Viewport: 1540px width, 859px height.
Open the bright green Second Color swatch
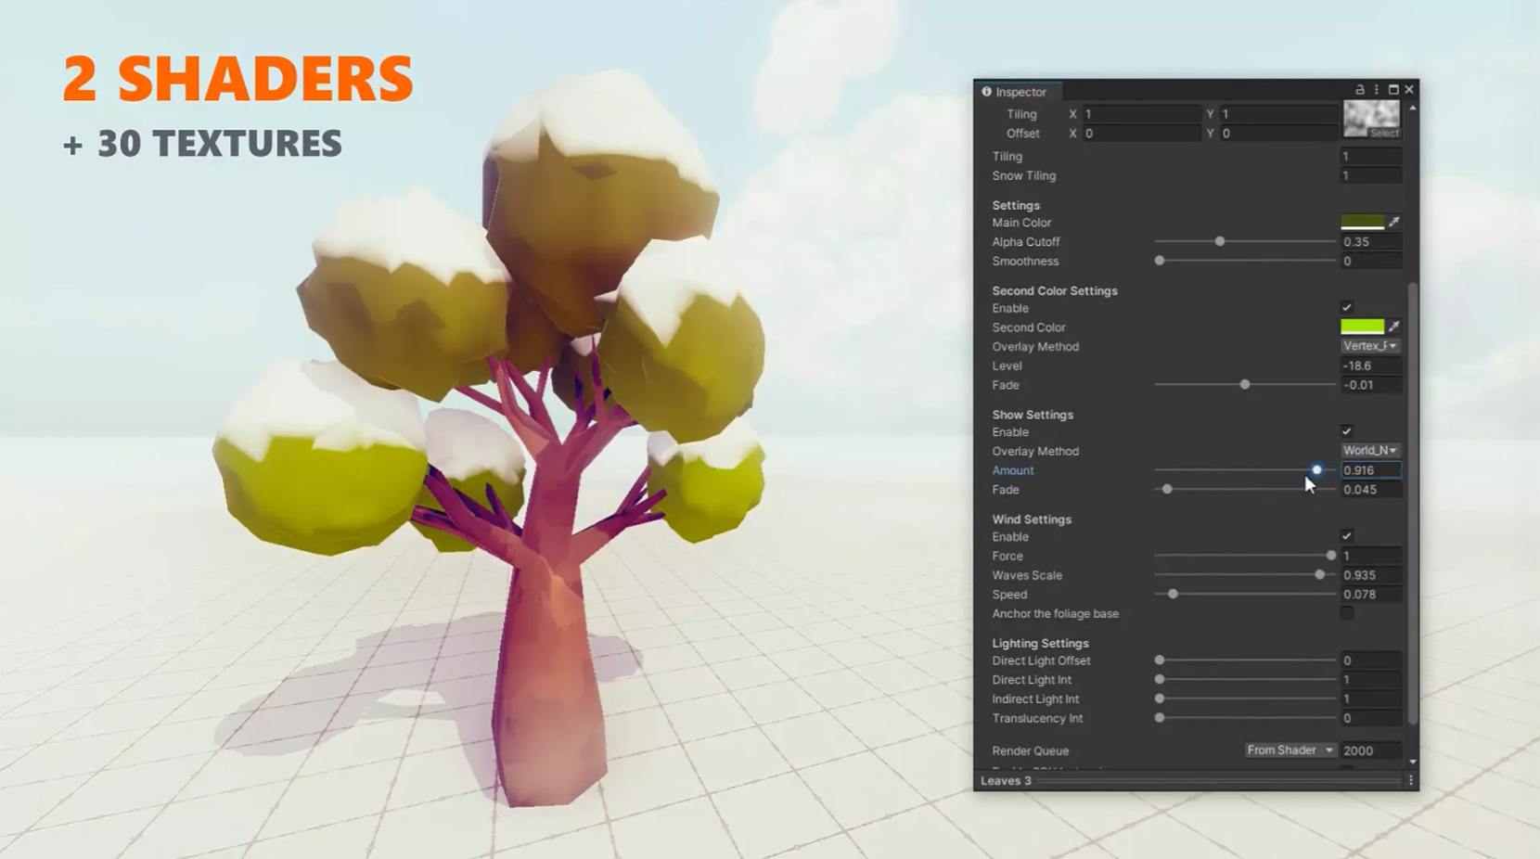click(x=1362, y=327)
